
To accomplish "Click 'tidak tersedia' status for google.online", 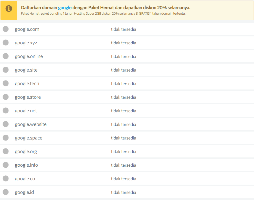I will tap(123, 56).
